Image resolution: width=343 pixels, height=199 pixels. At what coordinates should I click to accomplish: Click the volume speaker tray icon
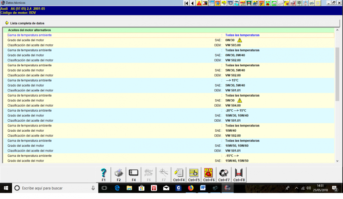coord(309,188)
